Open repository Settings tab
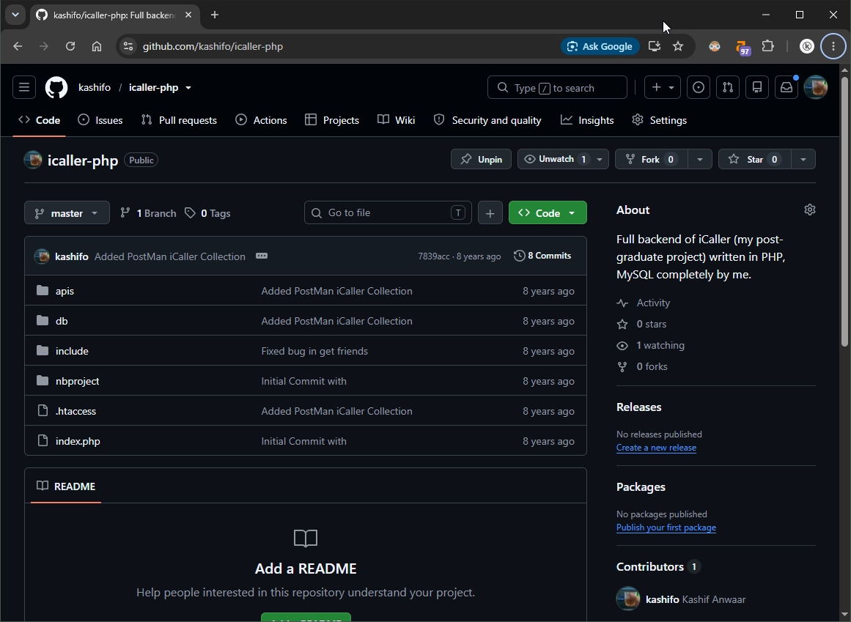This screenshot has height=622, width=851. [660, 120]
